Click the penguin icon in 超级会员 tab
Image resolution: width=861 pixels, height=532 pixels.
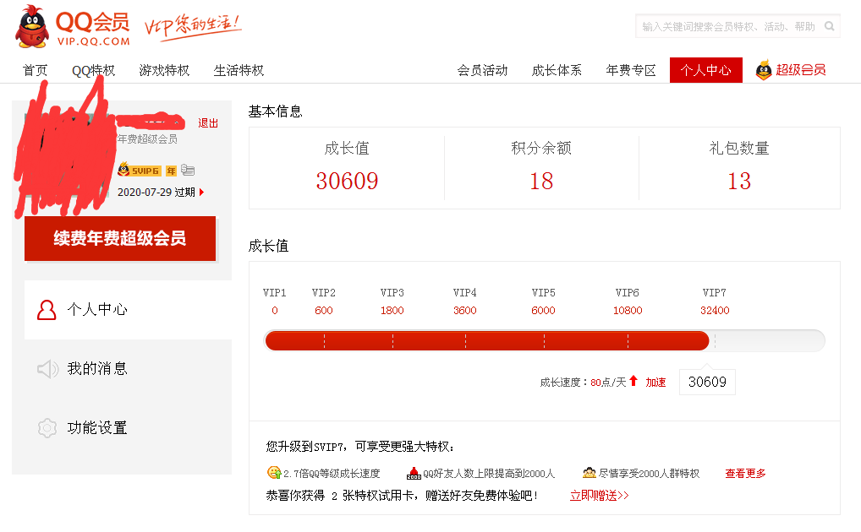(x=764, y=70)
